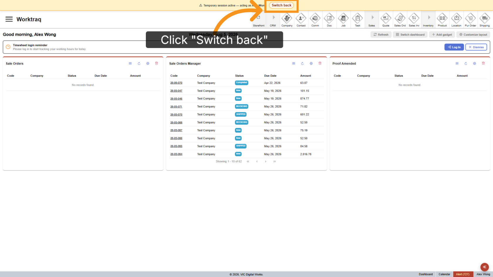Open the floating assistant button
493x277 pixels.
pyautogui.click(x=484, y=267)
